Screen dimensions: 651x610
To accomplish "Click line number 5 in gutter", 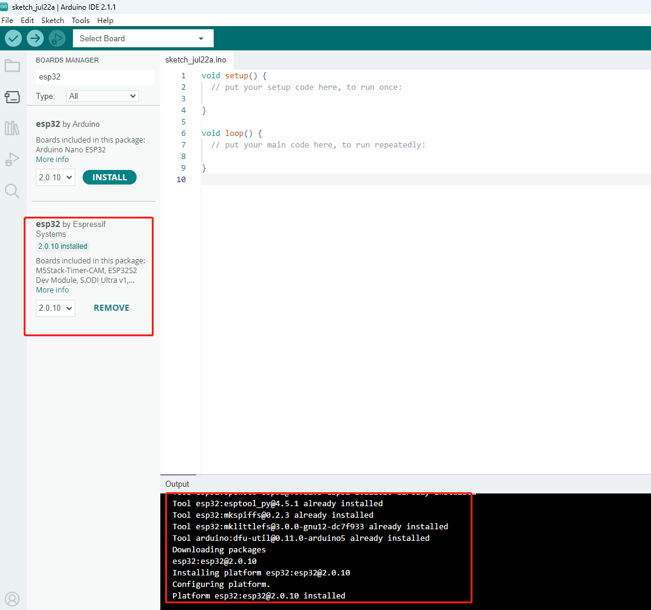I will tap(183, 121).
